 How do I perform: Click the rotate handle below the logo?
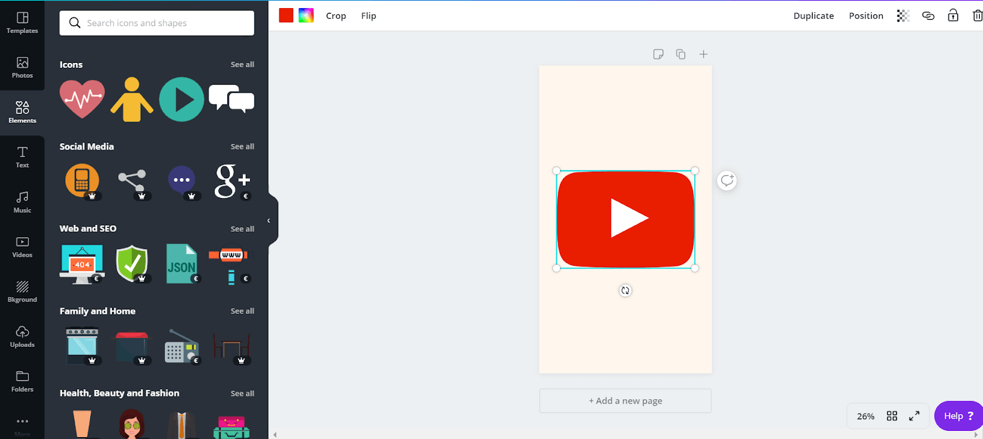pos(625,290)
